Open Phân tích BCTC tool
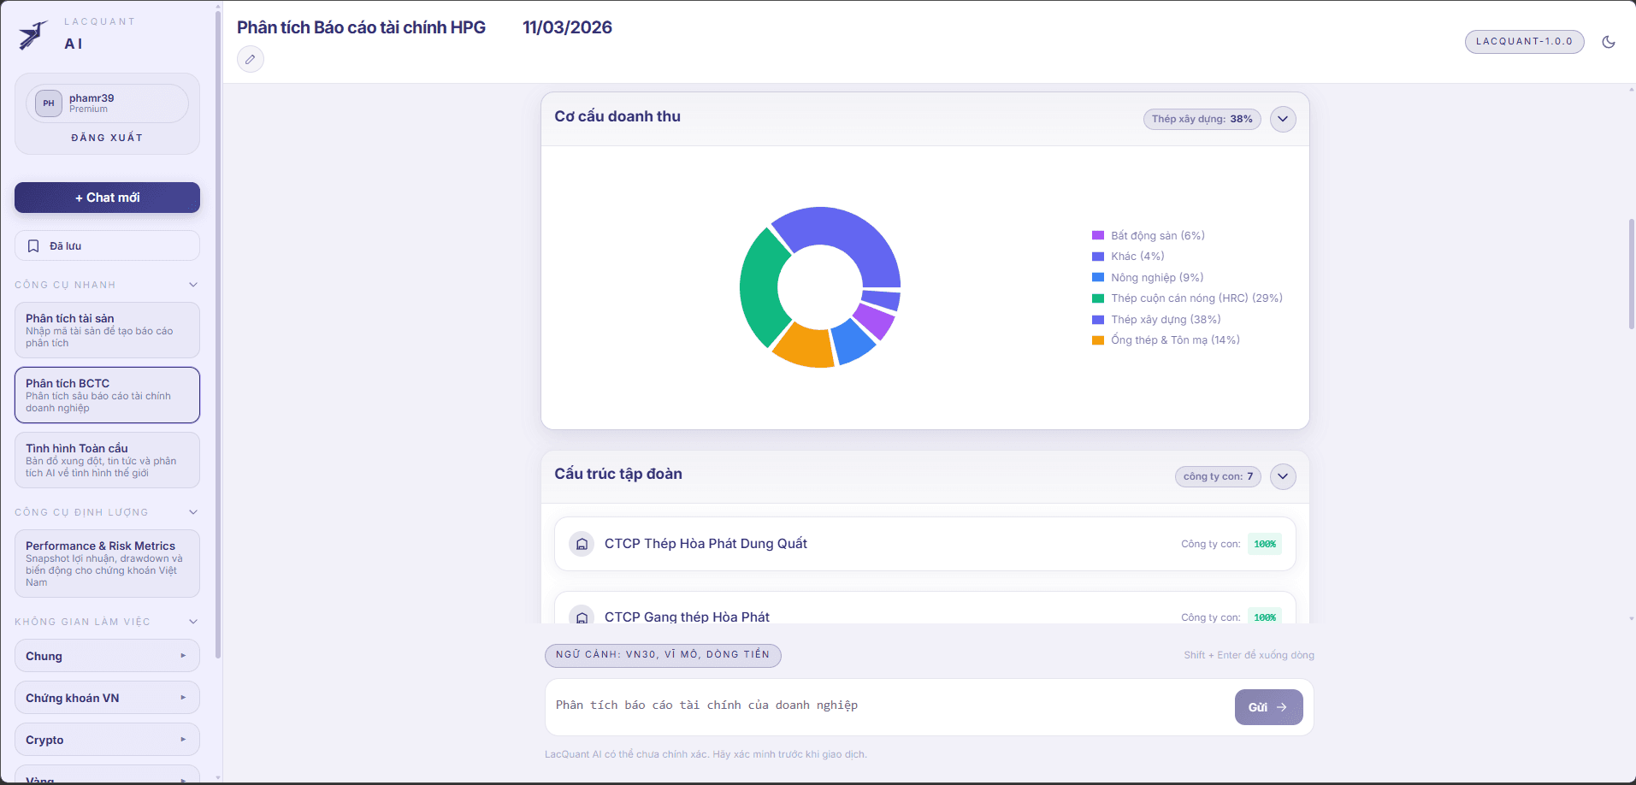1636x785 pixels. point(107,395)
